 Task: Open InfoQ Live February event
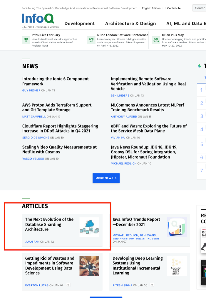46,35
